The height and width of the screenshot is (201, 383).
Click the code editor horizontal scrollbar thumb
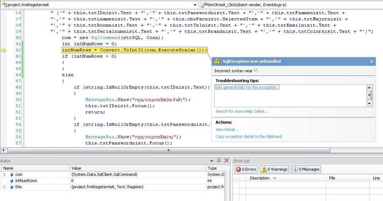tap(168, 150)
